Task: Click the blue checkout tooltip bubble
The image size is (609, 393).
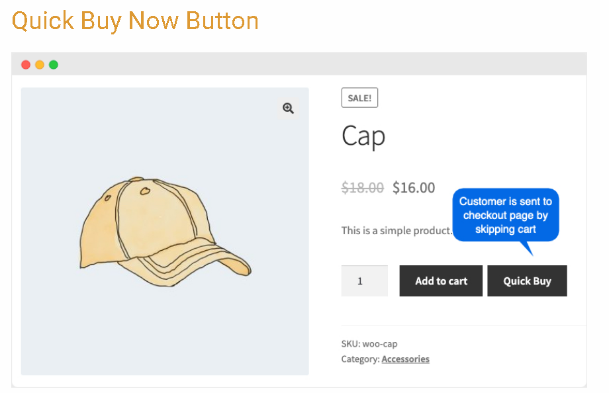Action: point(506,215)
